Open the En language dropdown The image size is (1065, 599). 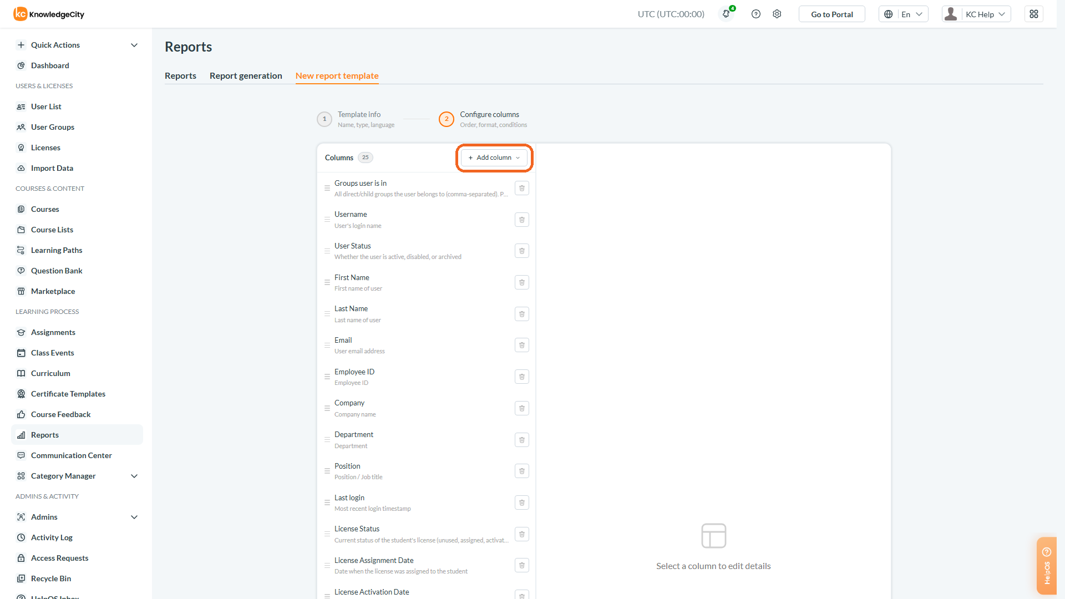click(903, 14)
